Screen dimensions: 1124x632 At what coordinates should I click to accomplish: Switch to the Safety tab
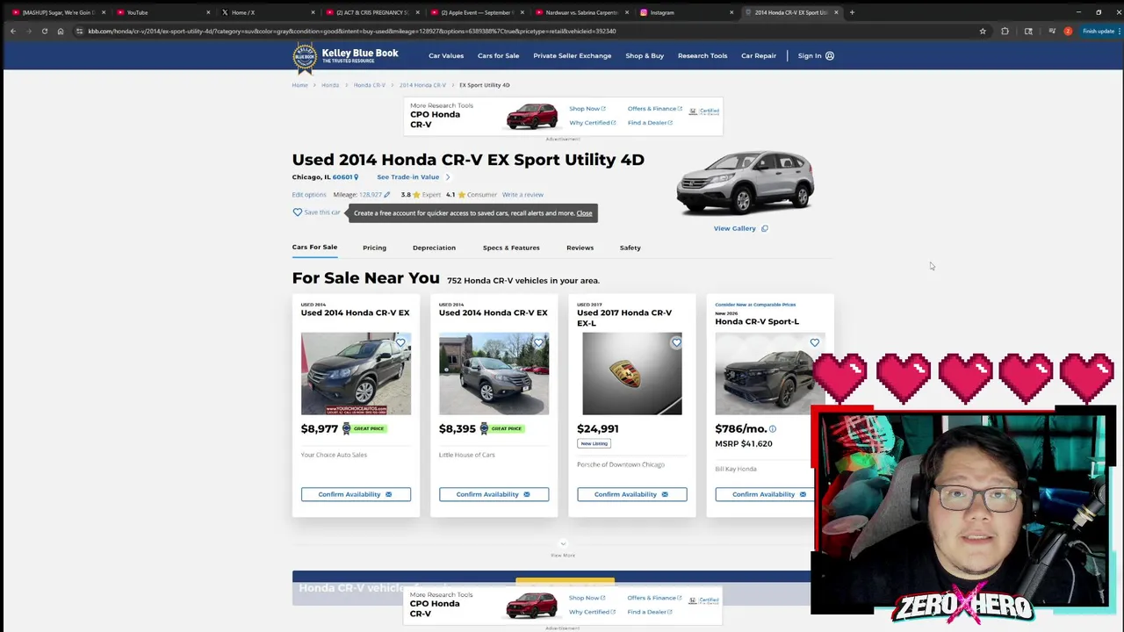tap(630, 248)
